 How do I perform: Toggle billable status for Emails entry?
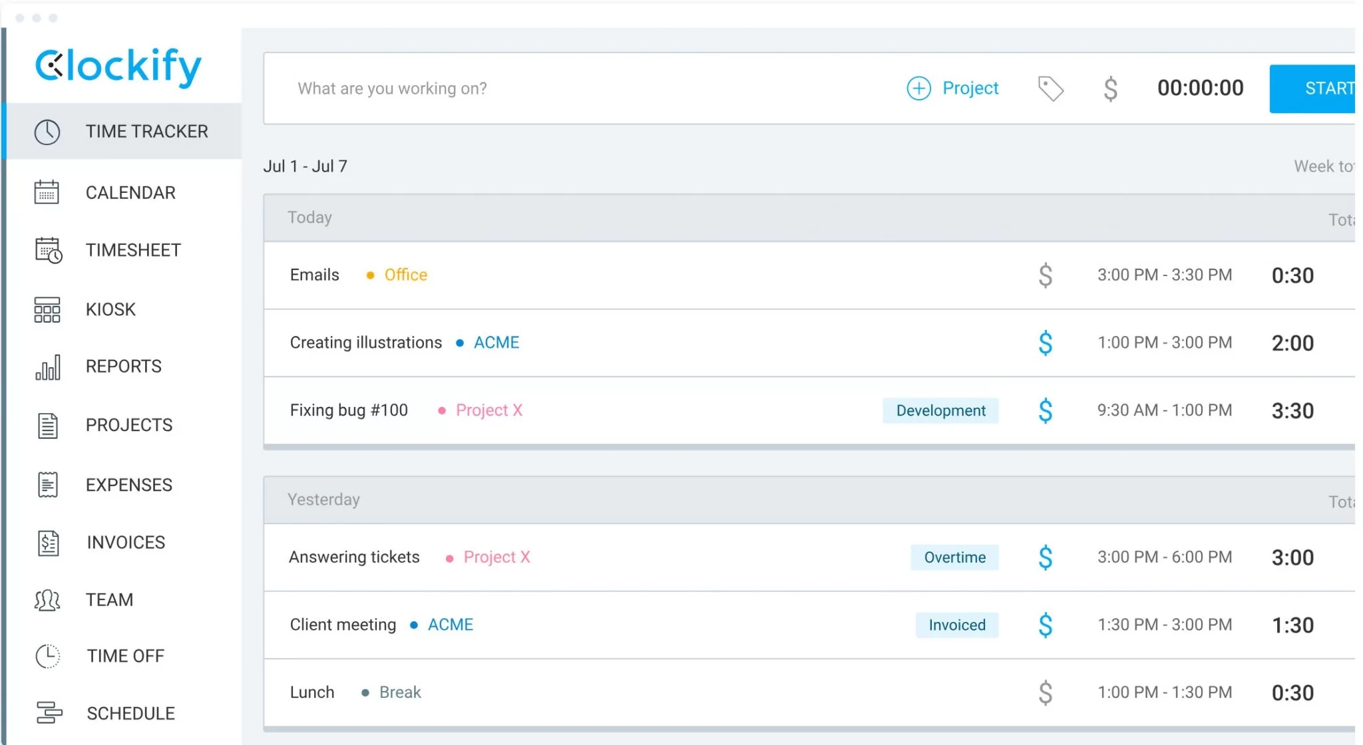1046,275
